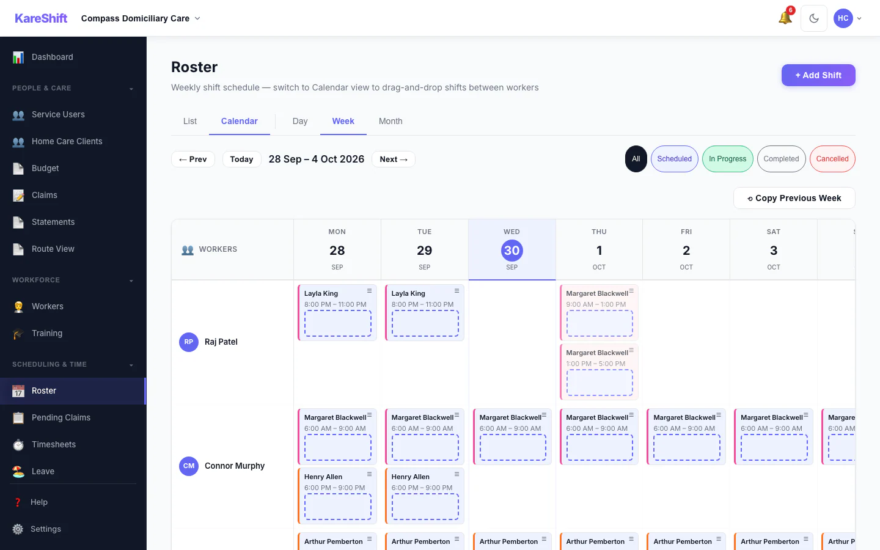Image resolution: width=880 pixels, height=550 pixels.
Task: Select Margaret Blackwell Wednesday 6:00 AM shift card
Action: [x=512, y=436]
